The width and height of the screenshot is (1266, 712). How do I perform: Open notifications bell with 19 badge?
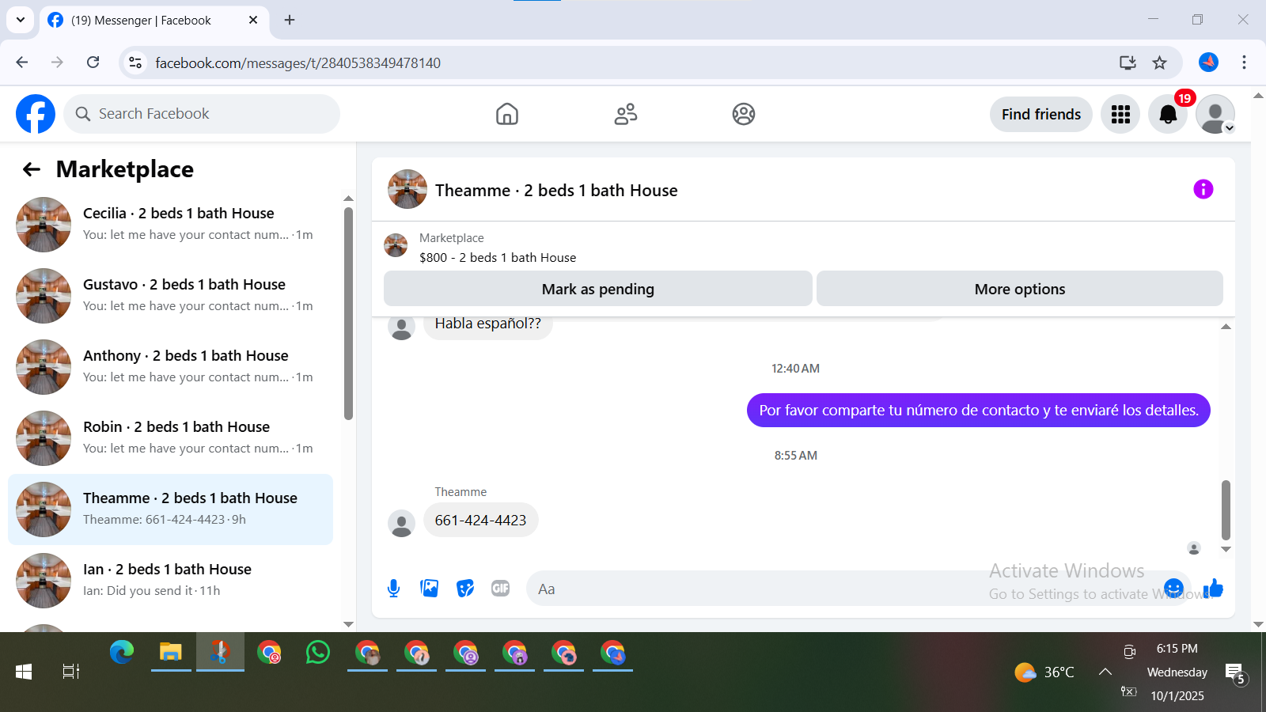click(x=1168, y=114)
